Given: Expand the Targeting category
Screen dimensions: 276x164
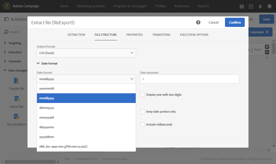Looking at the screenshot, I should (5, 43).
